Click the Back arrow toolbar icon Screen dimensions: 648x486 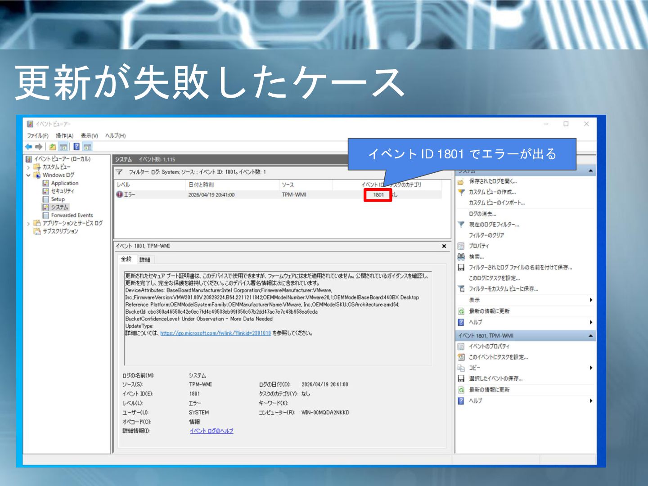tap(29, 147)
